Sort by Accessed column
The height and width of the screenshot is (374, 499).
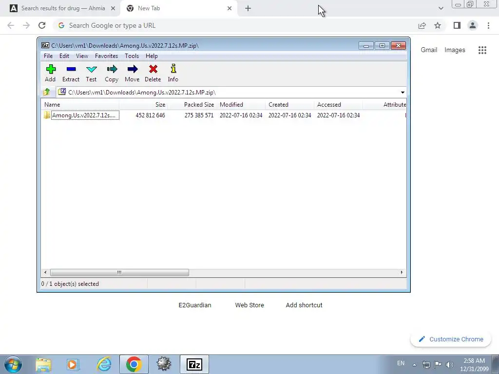[x=338, y=105]
